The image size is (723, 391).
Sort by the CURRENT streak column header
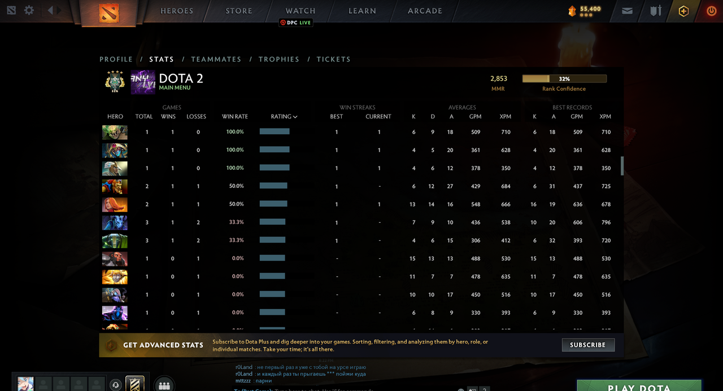(x=378, y=117)
